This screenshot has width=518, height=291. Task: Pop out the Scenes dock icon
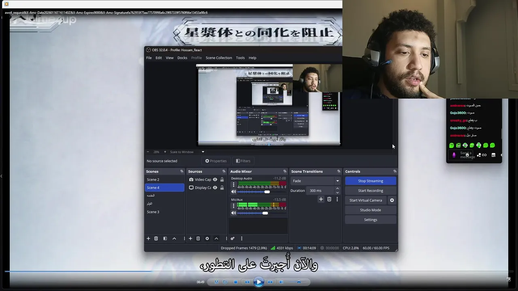(x=182, y=171)
